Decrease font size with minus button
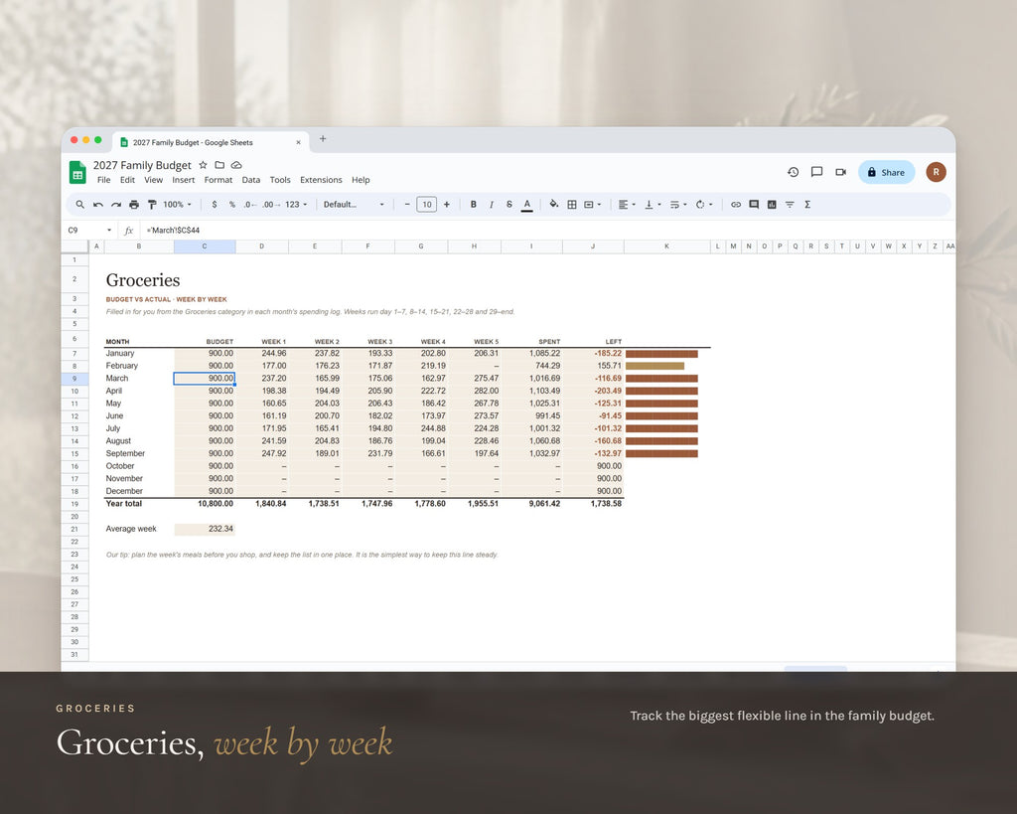 (407, 205)
